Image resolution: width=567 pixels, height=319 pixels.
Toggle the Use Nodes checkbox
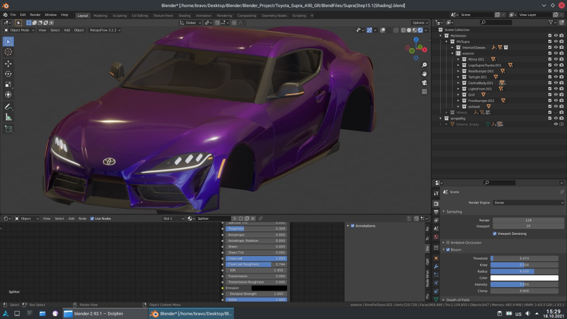[x=92, y=218]
